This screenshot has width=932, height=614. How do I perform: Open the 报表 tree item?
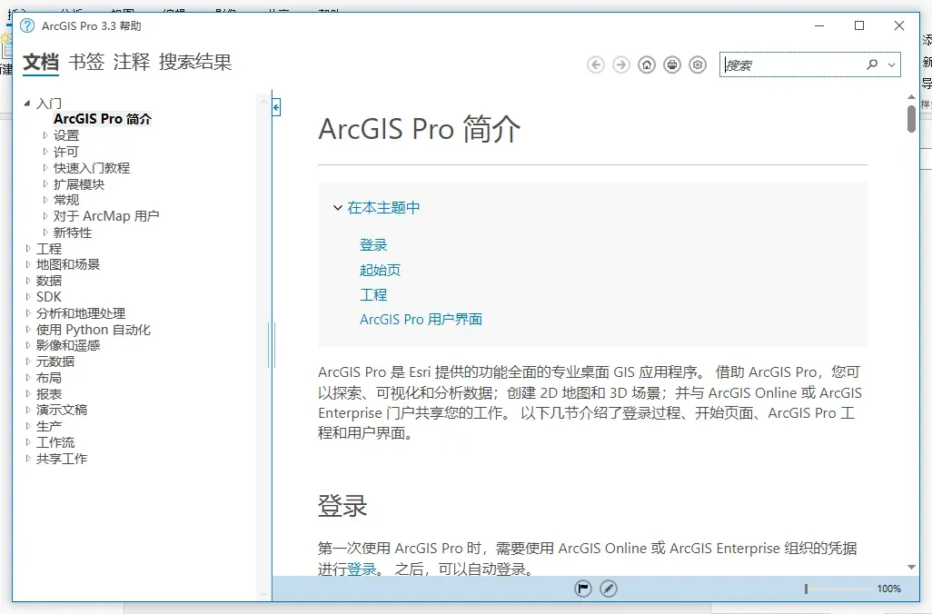point(49,394)
